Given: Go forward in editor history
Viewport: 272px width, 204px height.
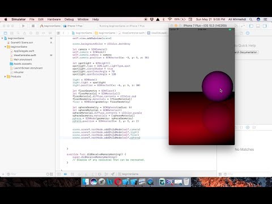Looking at the screenshot, I should point(68,33).
